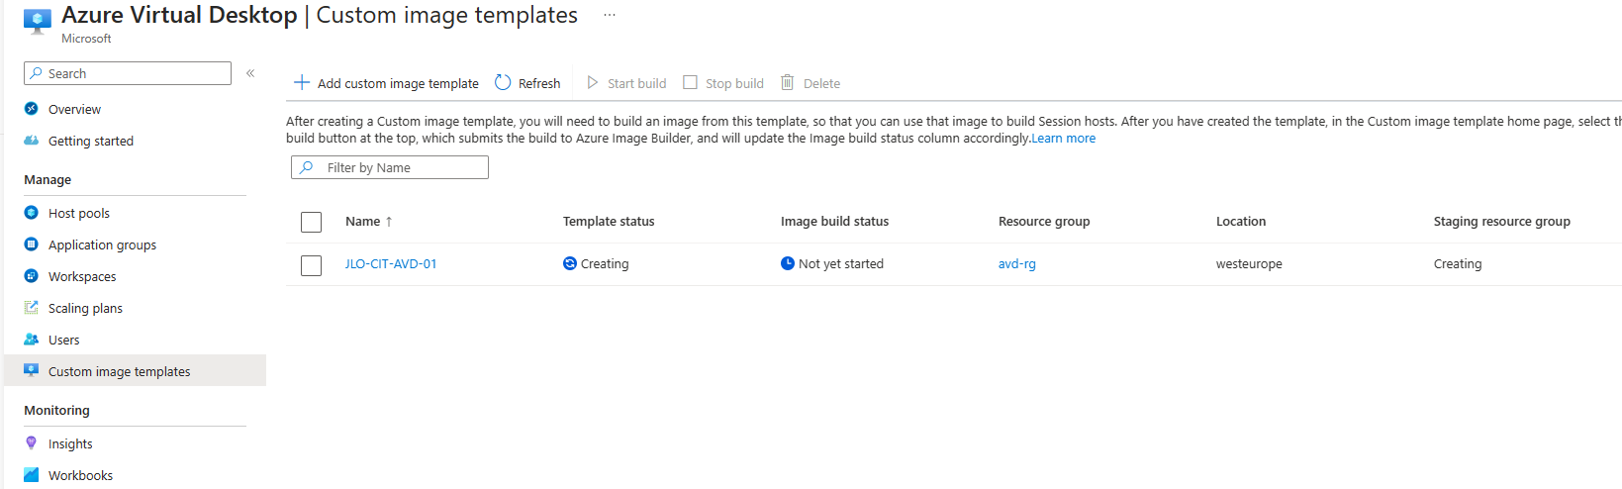Click the Scaling plans icon
Image resolution: width=1622 pixels, height=489 pixels.
[31, 308]
